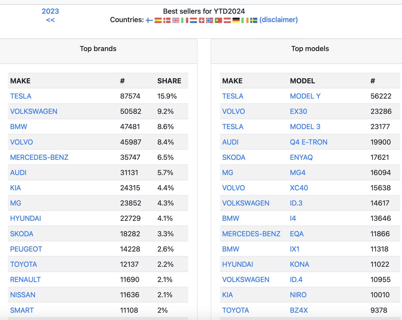Open TOYOTA in the Top brands table
Screen dimensions: 402x320
pyautogui.click(x=23, y=264)
